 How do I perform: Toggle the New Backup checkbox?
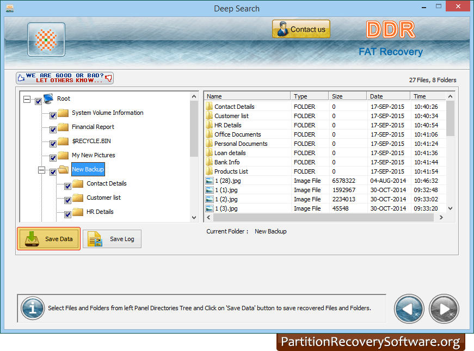(x=53, y=172)
